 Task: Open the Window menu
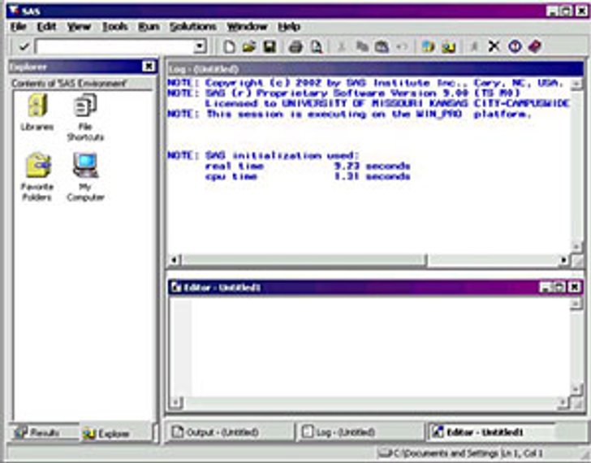(x=247, y=27)
